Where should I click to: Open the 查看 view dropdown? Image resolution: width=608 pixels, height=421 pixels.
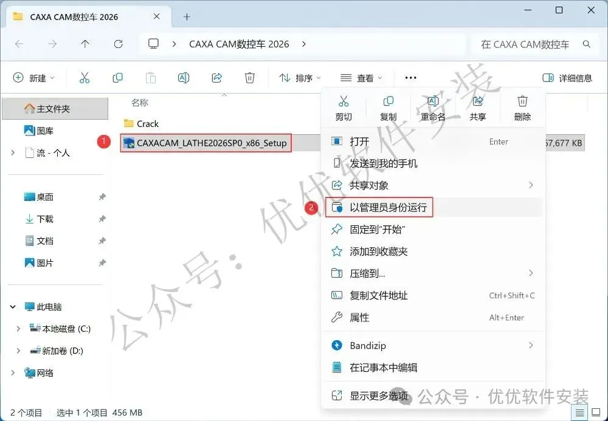point(361,78)
